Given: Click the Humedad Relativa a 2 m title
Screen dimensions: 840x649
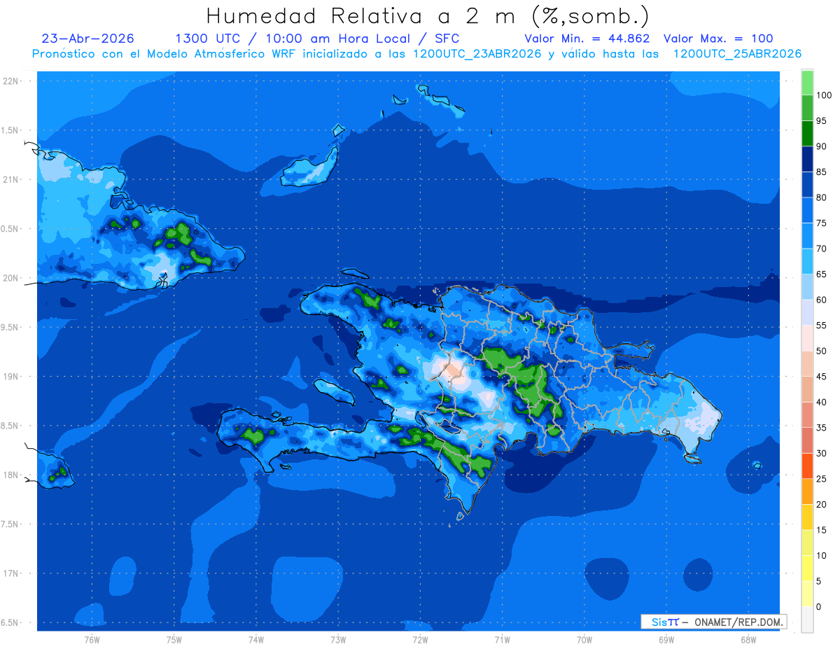Looking at the screenshot, I should (428, 15).
